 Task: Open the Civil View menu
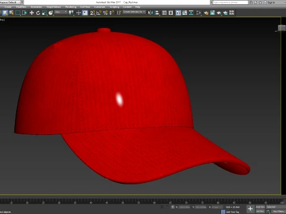click(85, 7)
